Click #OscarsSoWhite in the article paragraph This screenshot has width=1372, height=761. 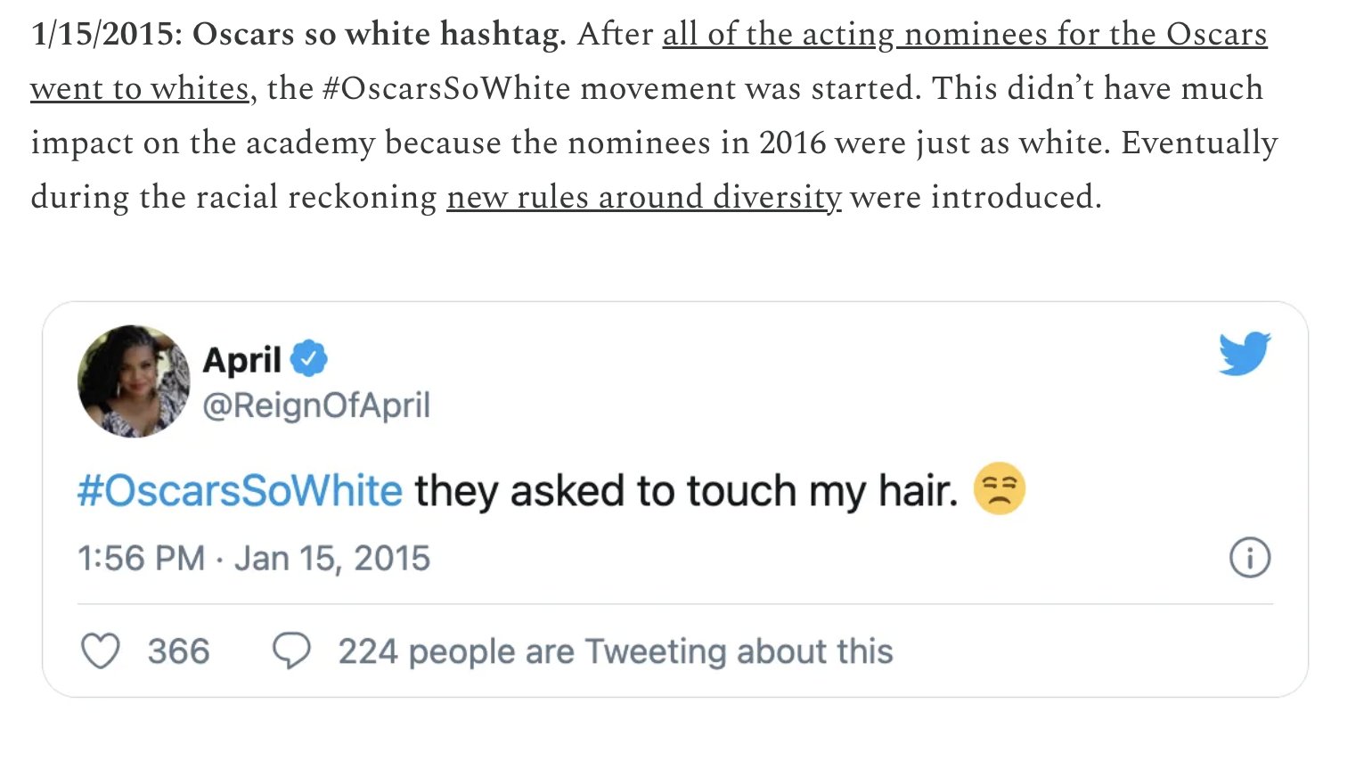click(445, 88)
